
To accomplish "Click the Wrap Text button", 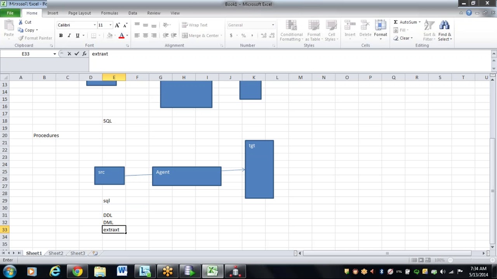I will 195,25.
